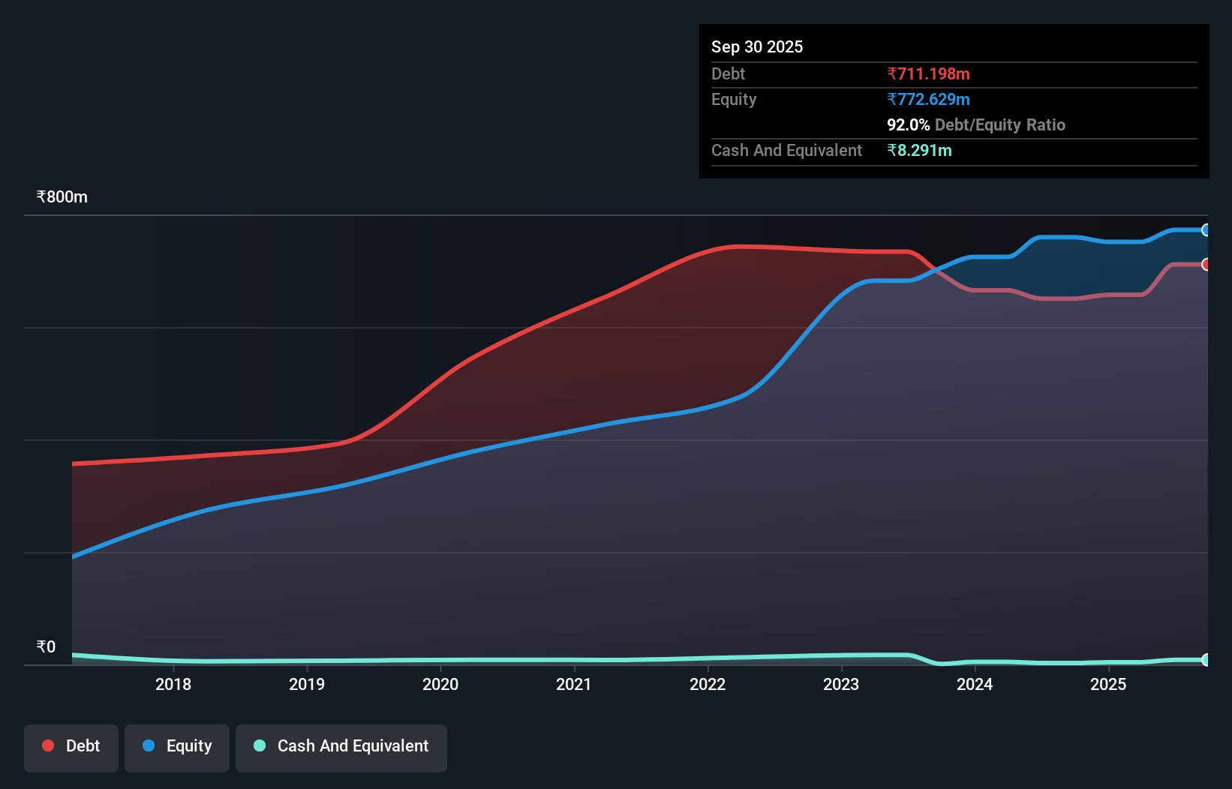Select the Equity line endpoint marker
1232x789 pixels.
[x=1206, y=229]
